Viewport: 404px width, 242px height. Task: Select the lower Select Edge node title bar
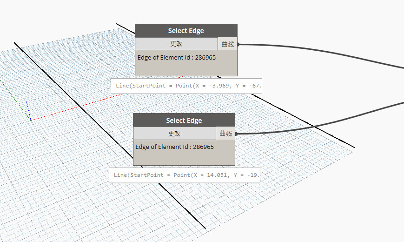(x=184, y=121)
